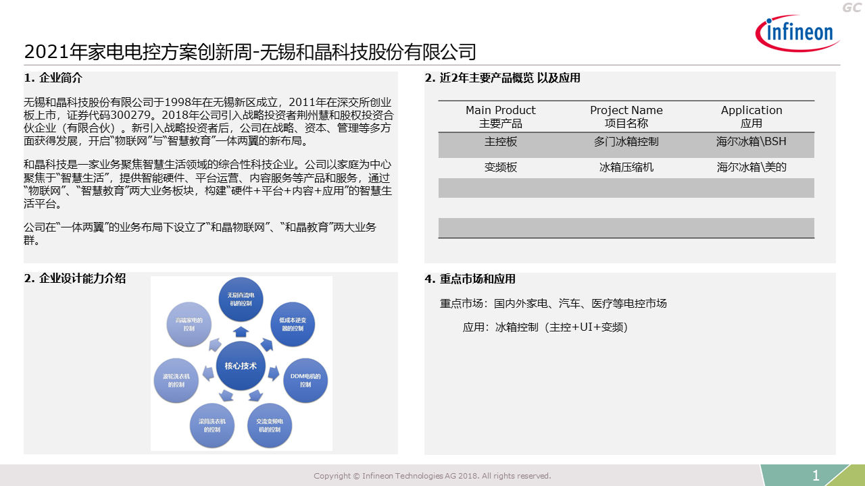
Task: Select the 高端家电的控制 circle
Action: point(188,323)
